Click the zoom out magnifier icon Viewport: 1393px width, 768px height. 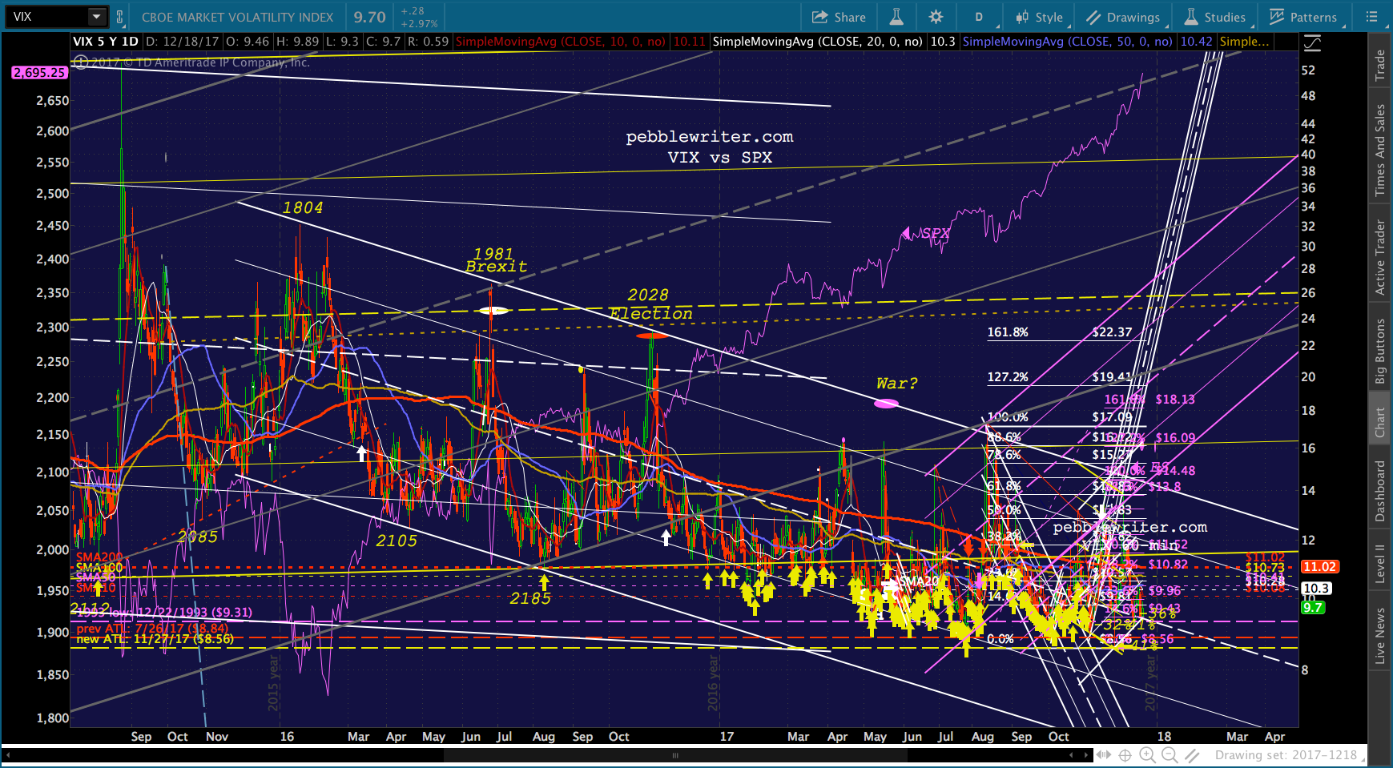click(1170, 754)
